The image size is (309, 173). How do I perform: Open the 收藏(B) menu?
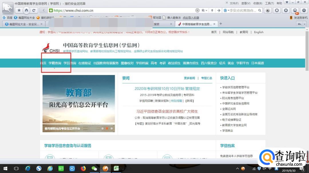click(x=258, y=3)
